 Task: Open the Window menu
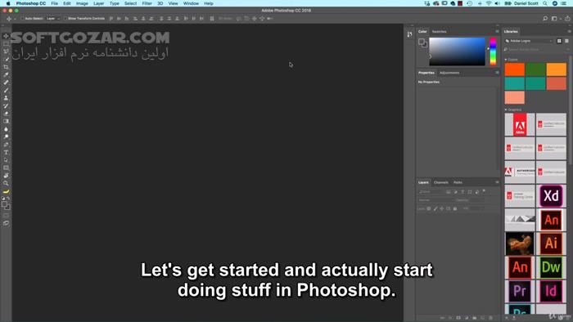tap(191, 3)
